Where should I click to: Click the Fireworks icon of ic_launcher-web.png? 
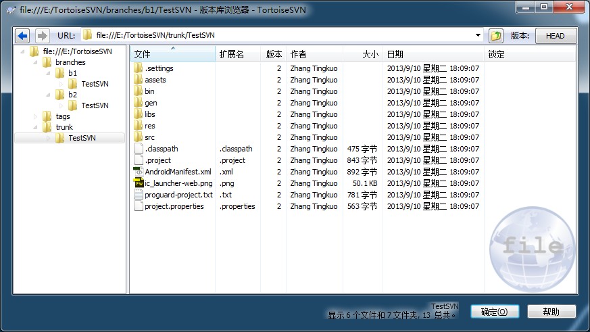[139, 183]
